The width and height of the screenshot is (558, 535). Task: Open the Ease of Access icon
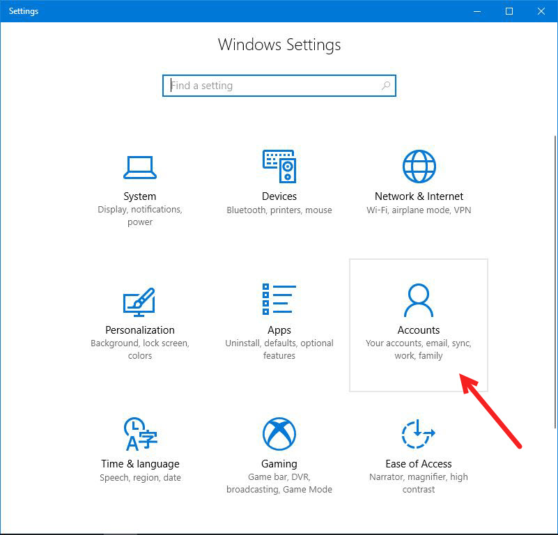click(419, 434)
